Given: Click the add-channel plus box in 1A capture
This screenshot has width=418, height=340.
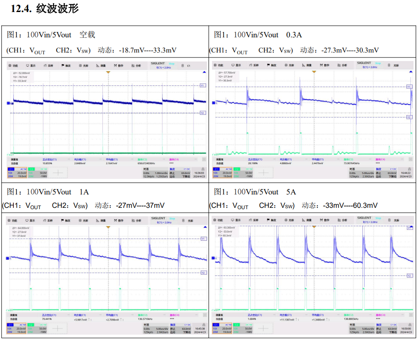Looking at the screenshot, I should coord(57,328).
